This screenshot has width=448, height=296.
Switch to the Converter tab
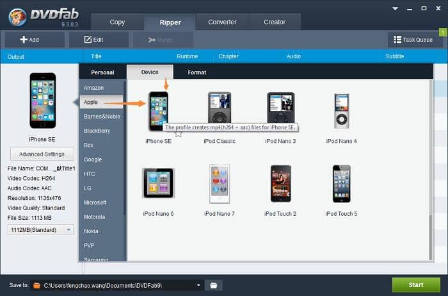(x=222, y=22)
